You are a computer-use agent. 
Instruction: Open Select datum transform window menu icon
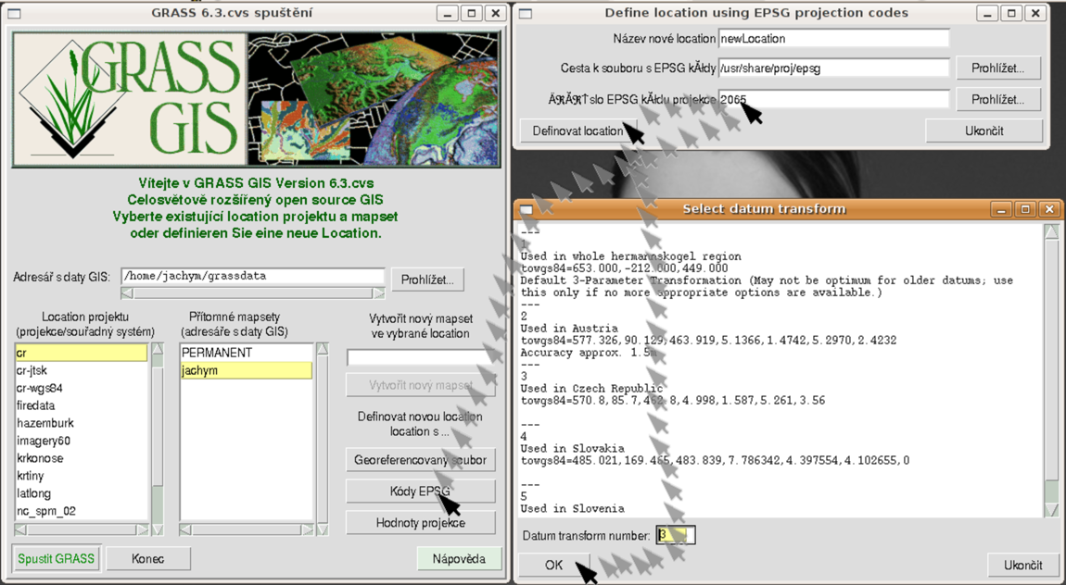pyautogui.click(x=527, y=210)
